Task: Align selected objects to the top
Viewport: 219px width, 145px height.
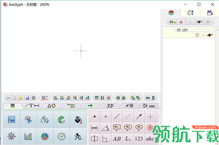Action: click(75, 98)
